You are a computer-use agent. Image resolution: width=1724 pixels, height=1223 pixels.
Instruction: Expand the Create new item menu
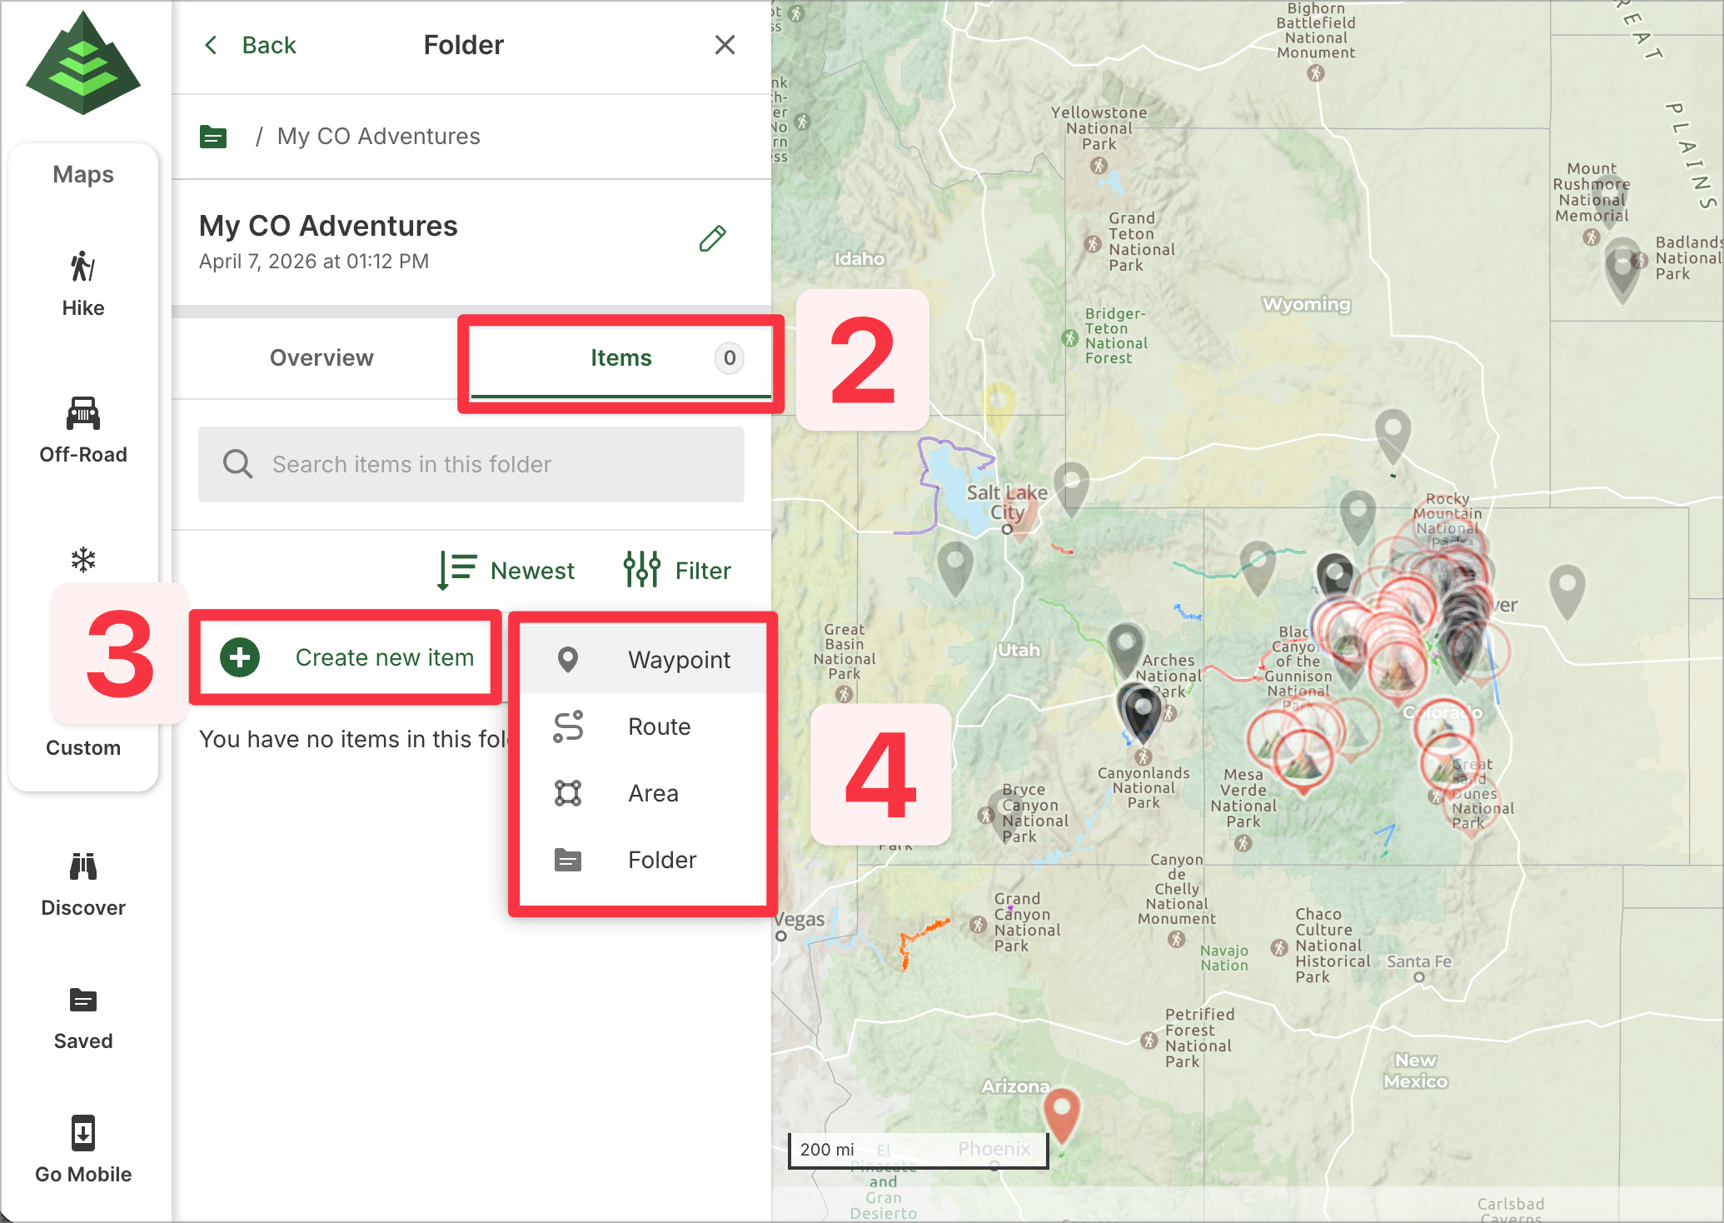[x=347, y=657]
